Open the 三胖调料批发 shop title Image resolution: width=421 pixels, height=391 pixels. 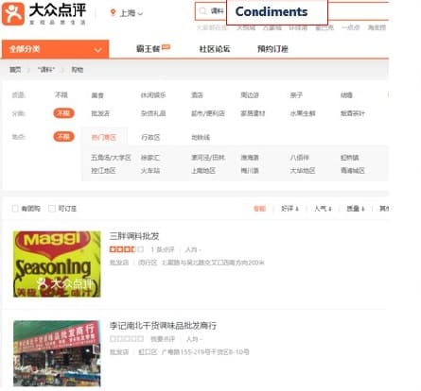point(134,236)
